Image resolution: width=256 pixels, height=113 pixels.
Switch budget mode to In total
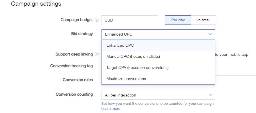[x=204, y=20]
